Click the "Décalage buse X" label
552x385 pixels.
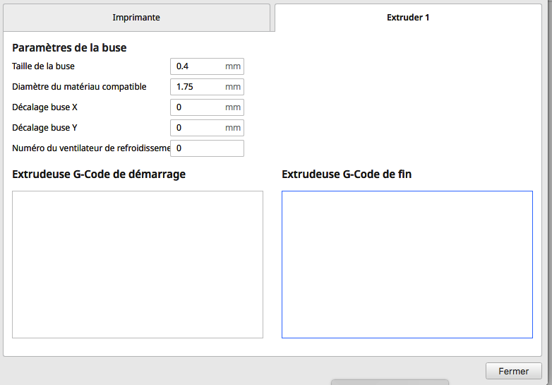(44, 107)
